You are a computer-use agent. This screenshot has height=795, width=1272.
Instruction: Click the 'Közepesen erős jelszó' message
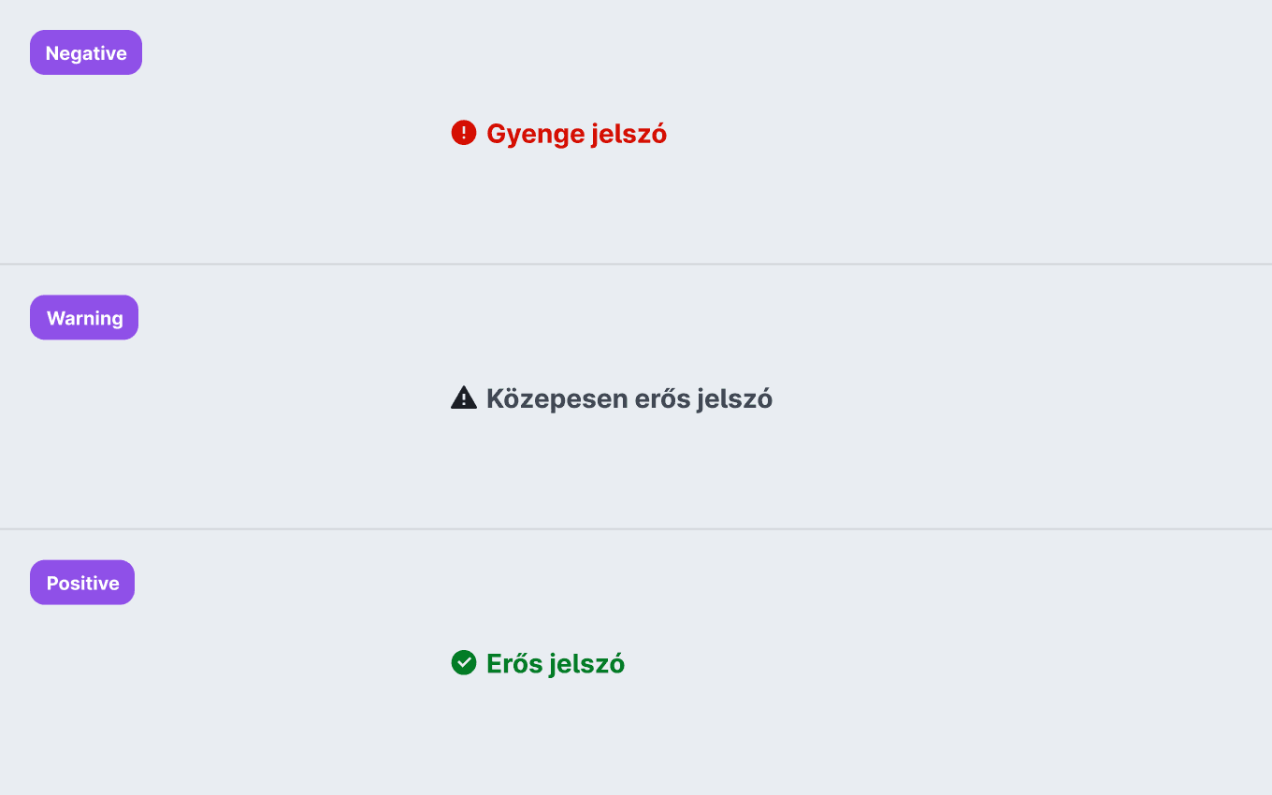(x=629, y=399)
